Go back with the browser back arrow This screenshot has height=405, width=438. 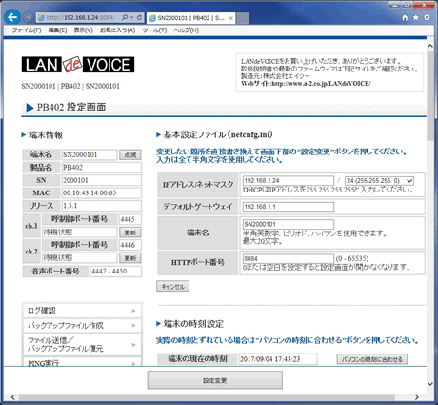point(12,17)
